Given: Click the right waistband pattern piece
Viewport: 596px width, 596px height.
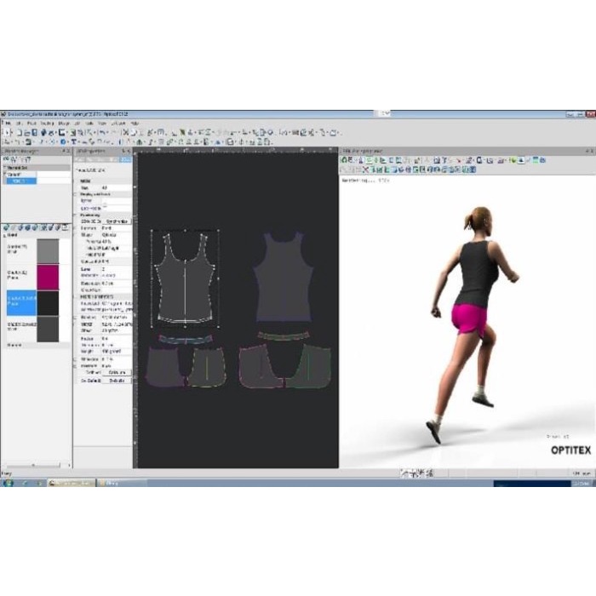Looking at the screenshot, I should click(284, 336).
